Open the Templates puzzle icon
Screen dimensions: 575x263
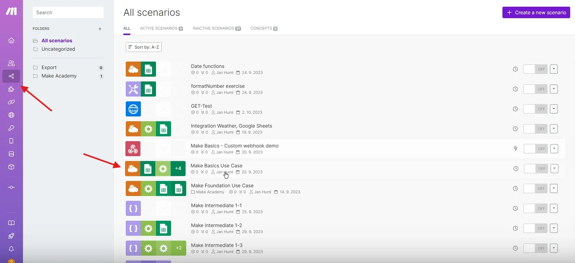click(x=11, y=89)
